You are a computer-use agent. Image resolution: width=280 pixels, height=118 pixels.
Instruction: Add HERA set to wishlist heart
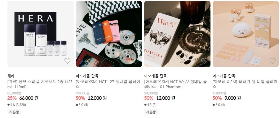[67, 61]
